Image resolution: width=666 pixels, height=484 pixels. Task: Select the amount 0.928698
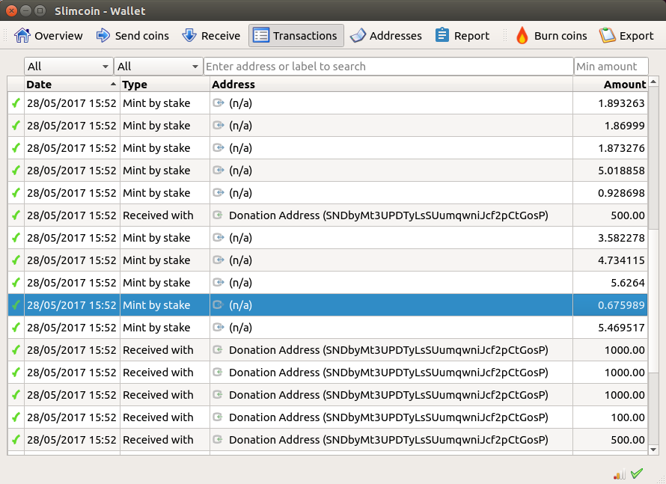point(621,193)
